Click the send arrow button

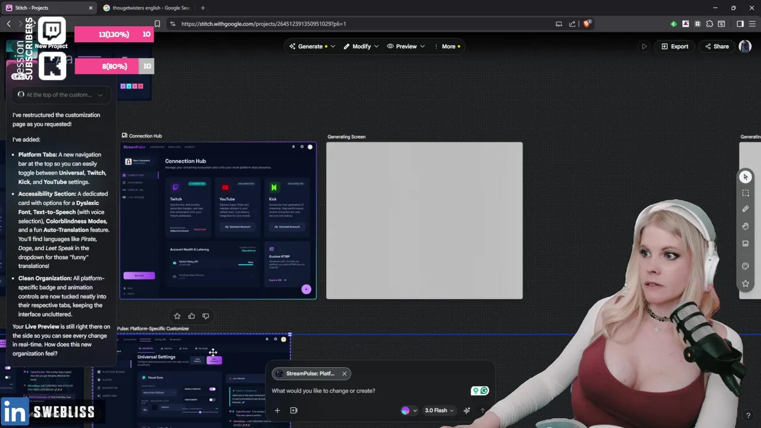pyautogui.click(x=482, y=410)
